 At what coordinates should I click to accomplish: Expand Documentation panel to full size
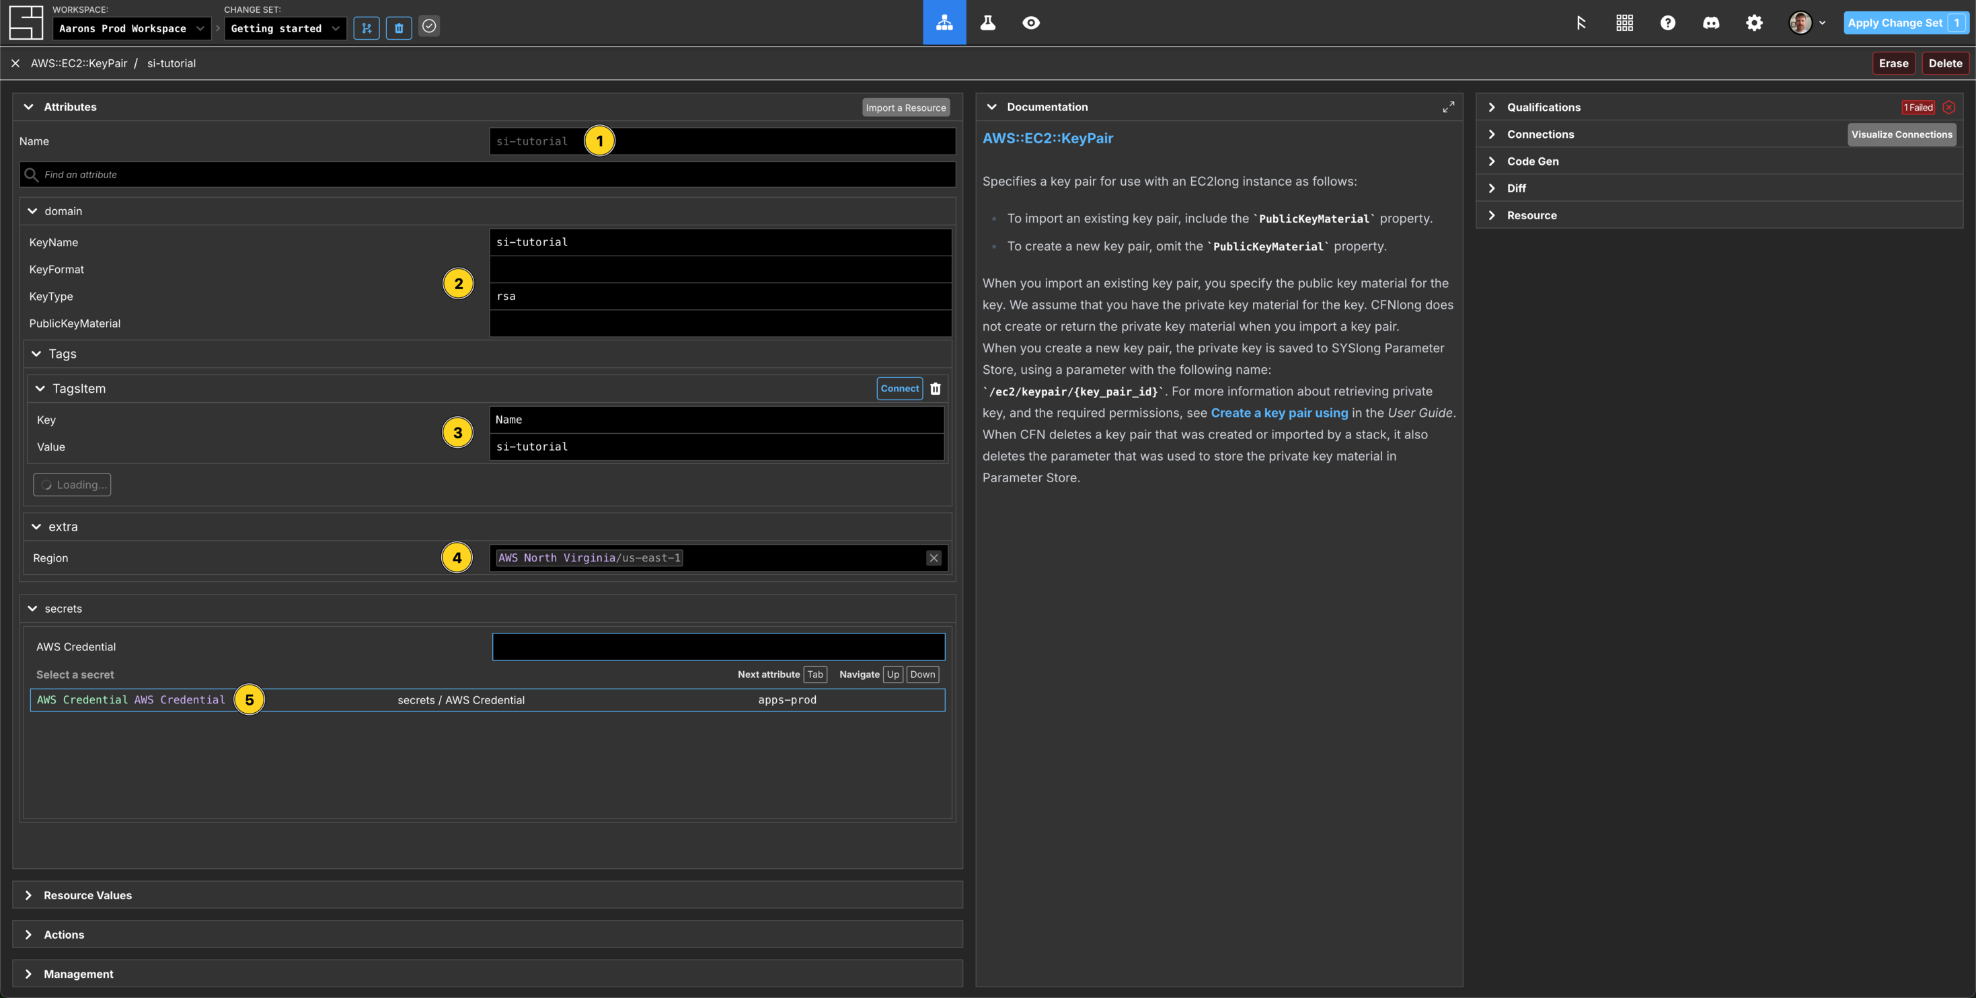[1448, 107]
